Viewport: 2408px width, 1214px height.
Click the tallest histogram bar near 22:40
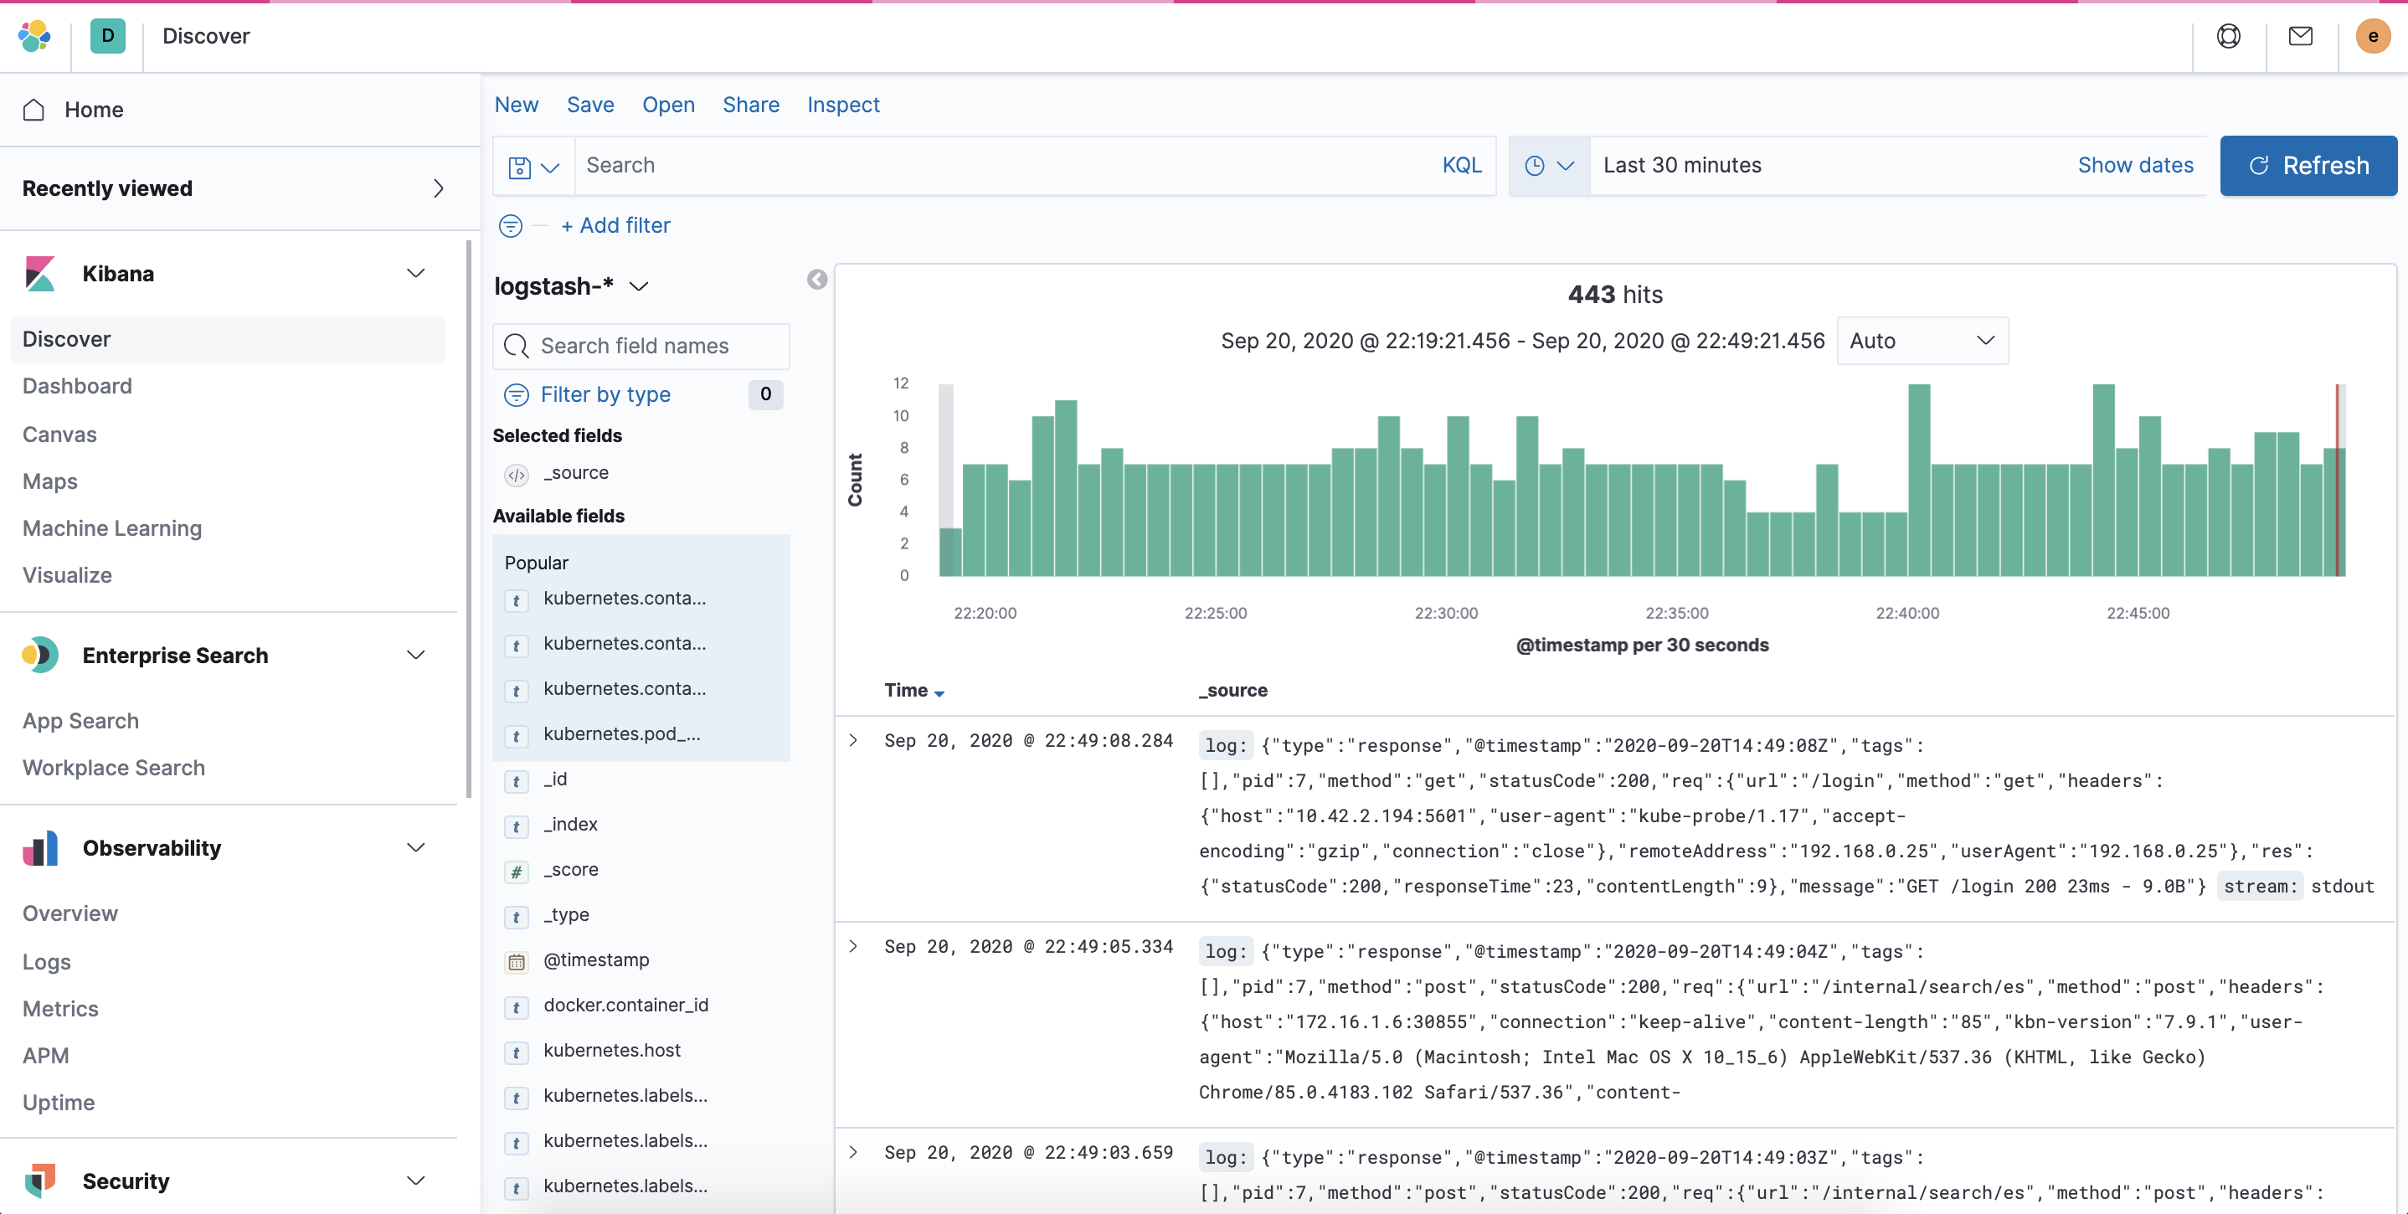(x=1918, y=480)
